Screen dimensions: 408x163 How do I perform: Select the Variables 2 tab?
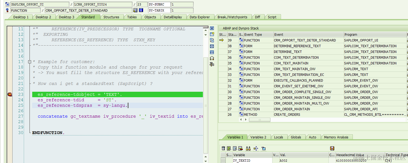coord(258,137)
